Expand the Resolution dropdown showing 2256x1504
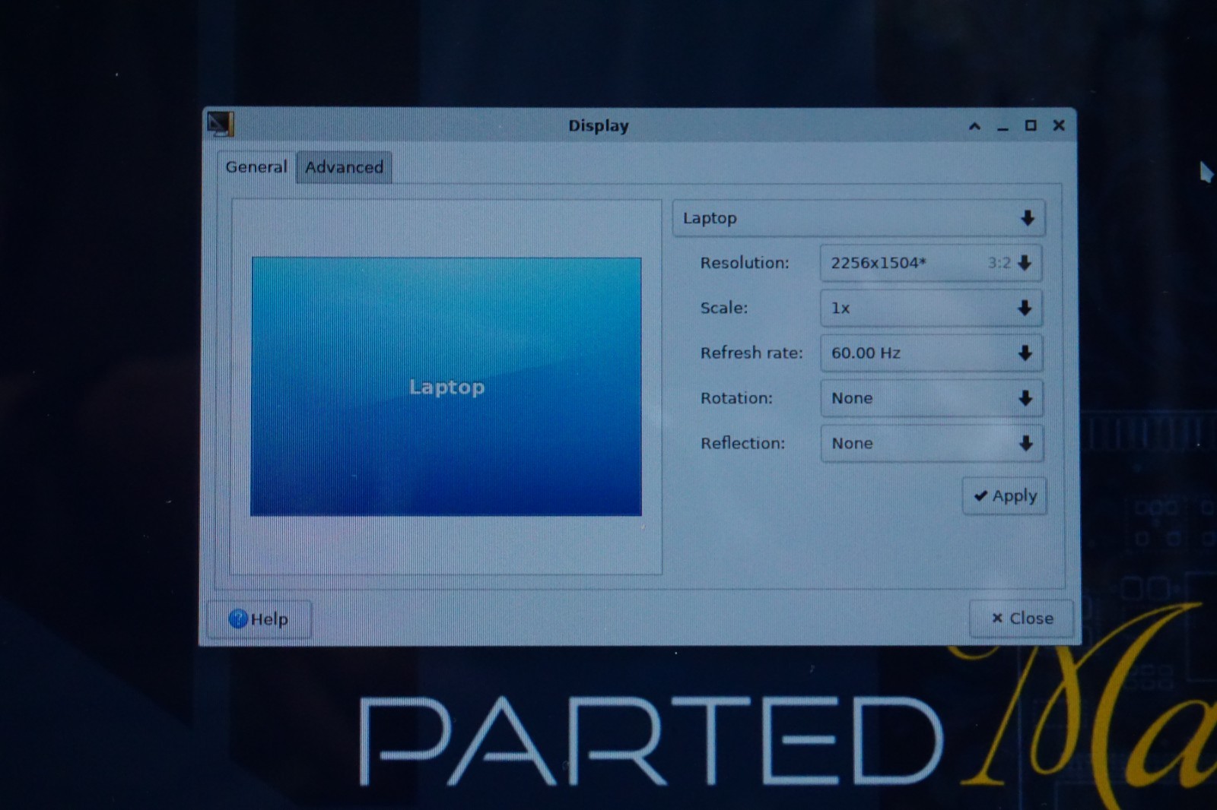1217x810 pixels. (x=931, y=263)
